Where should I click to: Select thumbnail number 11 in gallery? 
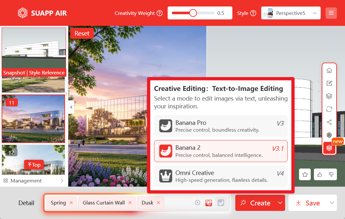point(33,119)
